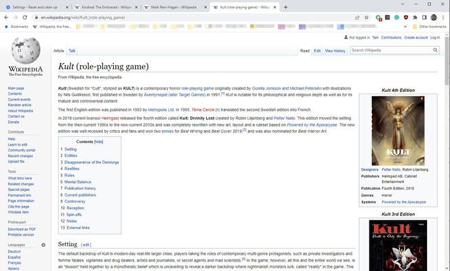Click the Log in link
This screenshot has height=271, width=450.
[x=435, y=37]
